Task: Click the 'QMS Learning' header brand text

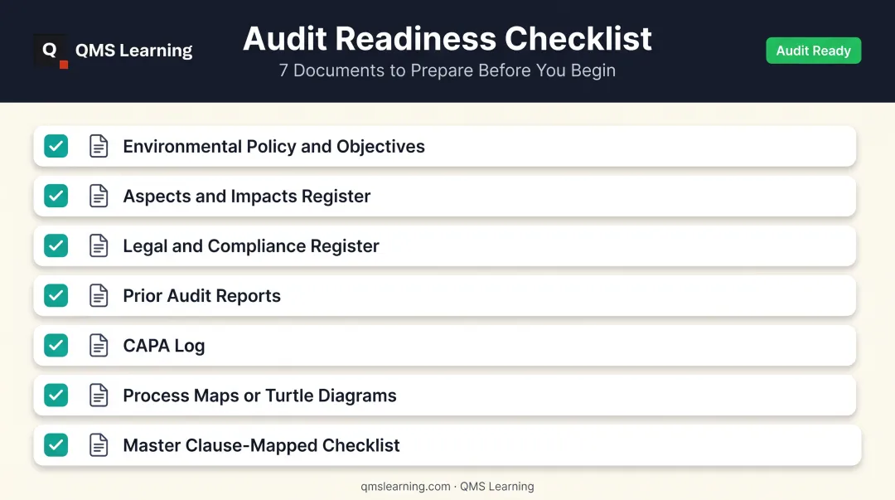Action: coord(133,51)
